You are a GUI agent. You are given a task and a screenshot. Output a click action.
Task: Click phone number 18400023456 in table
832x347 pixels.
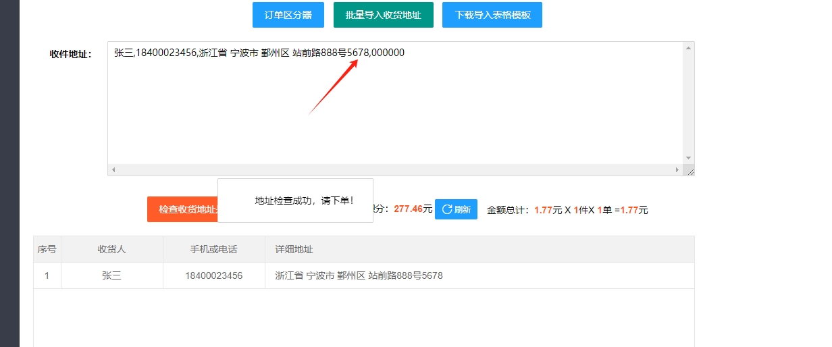(213, 275)
